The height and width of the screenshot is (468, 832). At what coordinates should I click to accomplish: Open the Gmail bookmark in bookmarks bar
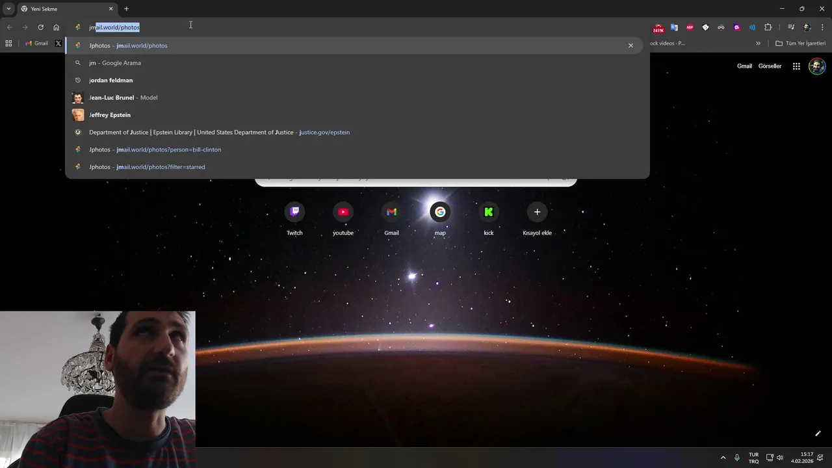[x=36, y=44]
